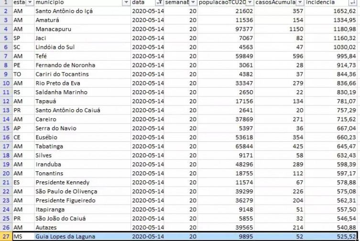The height and width of the screenshot is (241, 360).
Task: Click accumulated cases value 1150
Action: (279, 29)
